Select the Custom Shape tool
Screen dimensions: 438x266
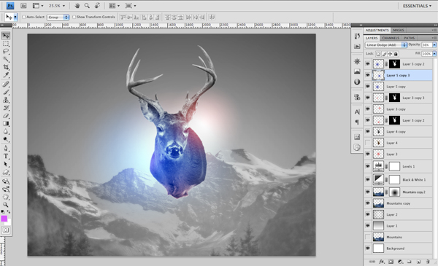point(6,172)
